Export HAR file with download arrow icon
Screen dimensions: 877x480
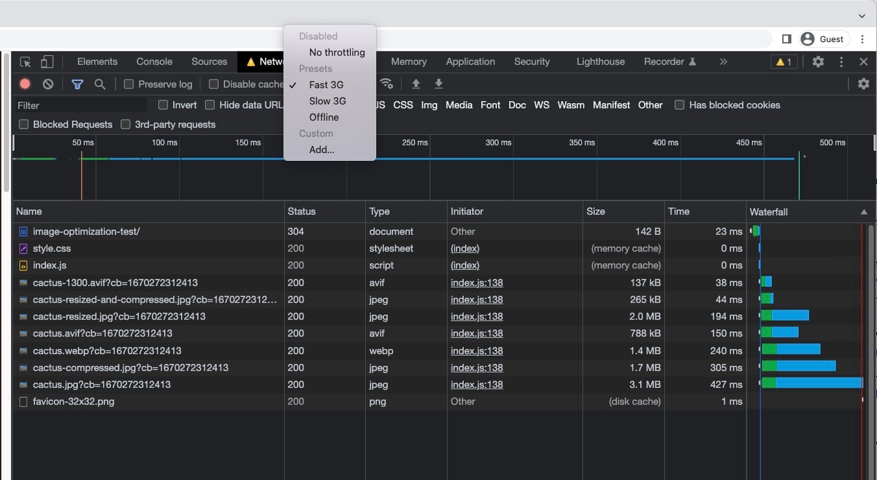pyautogui.click(x=438, y=84)
